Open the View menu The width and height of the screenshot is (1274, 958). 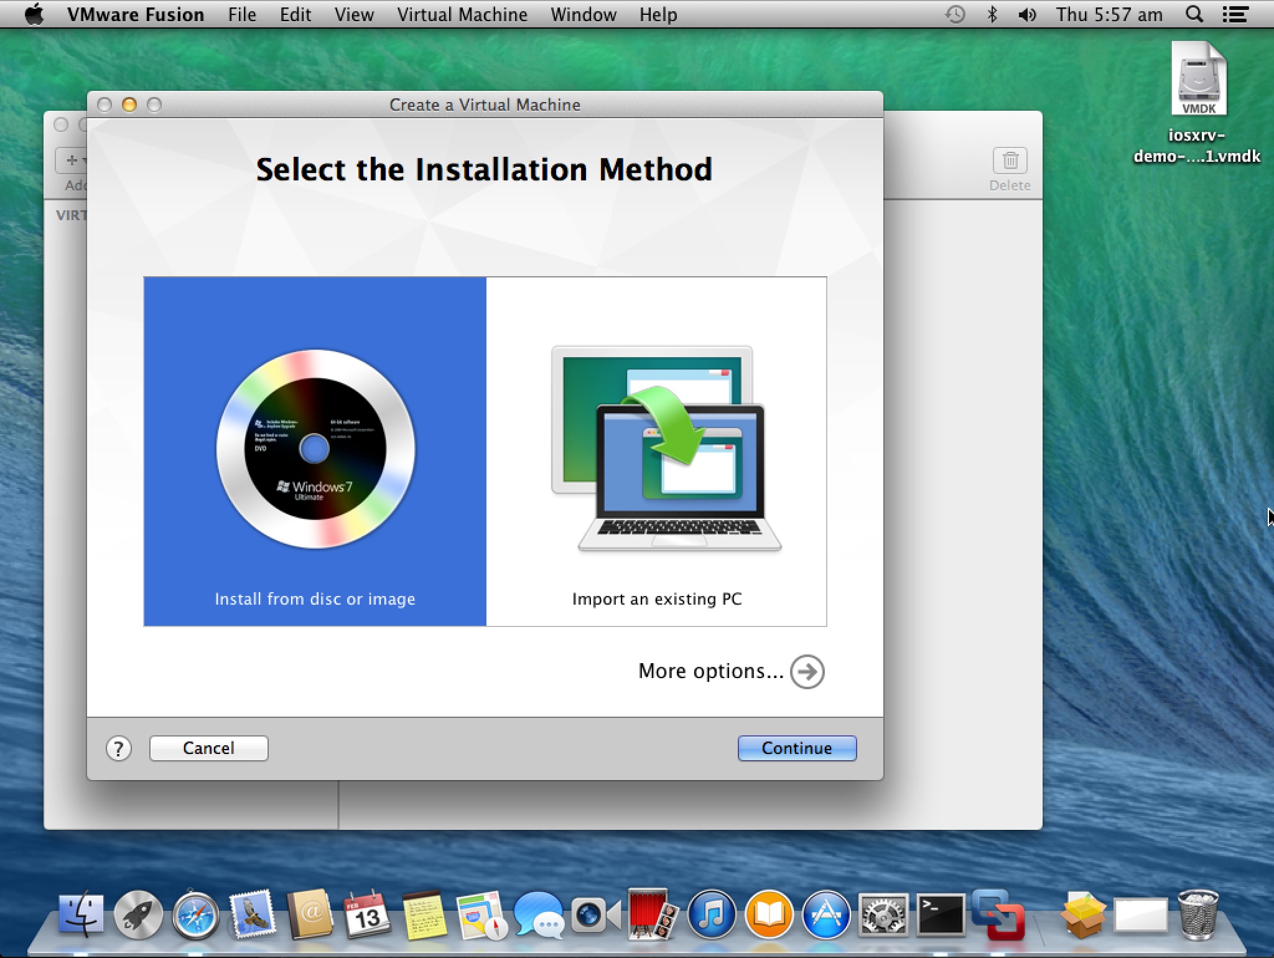click(x=354, y=14)
